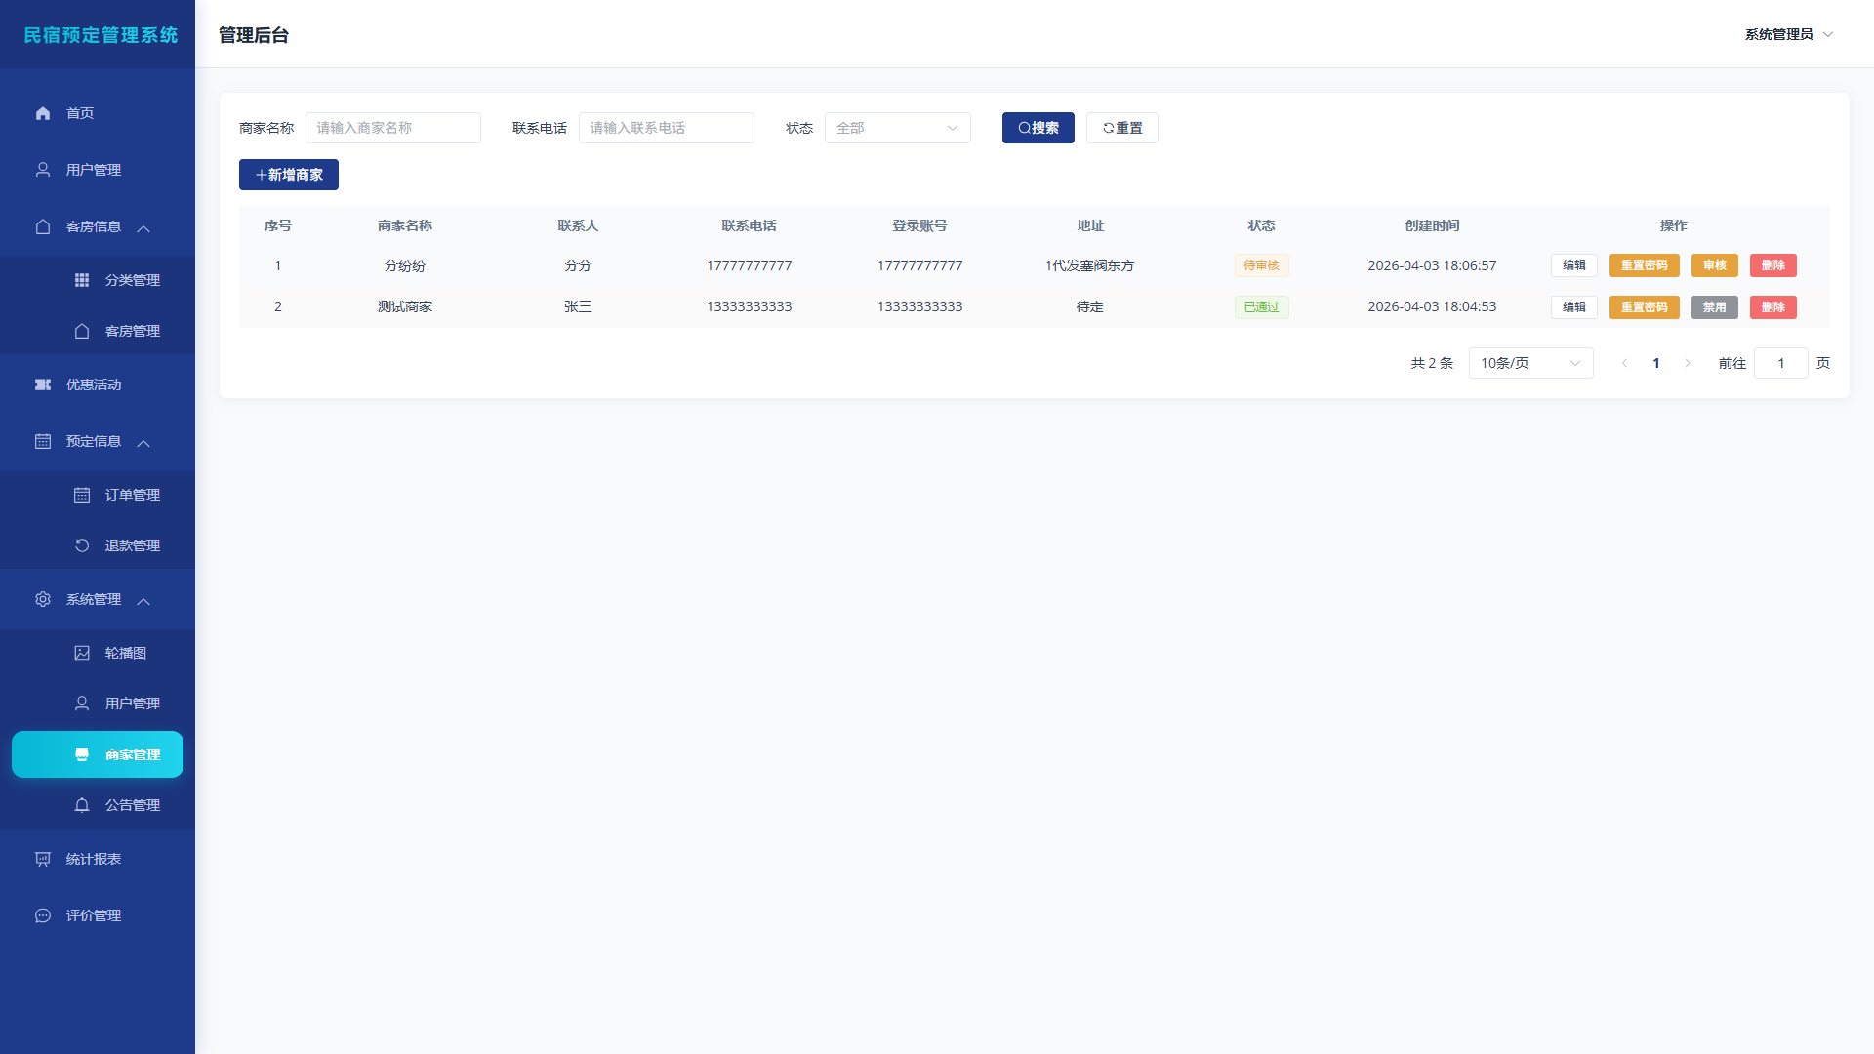The height and width of the screenshot is (1054, 1874).
Task: Click the ticket icon beside 优惠活动
Action: tap(43, 385)
